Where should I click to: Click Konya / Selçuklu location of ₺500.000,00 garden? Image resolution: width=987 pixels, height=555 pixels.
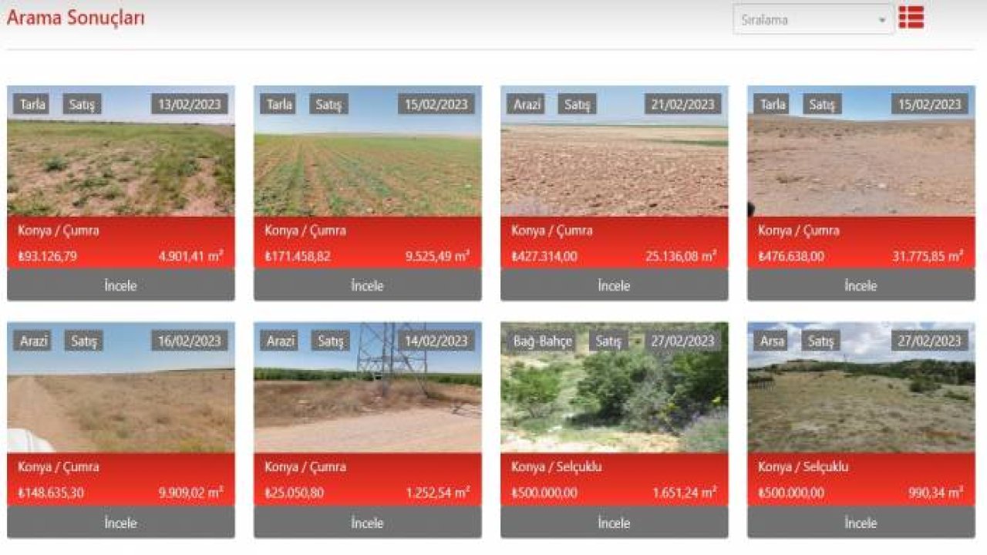[557, 467]
